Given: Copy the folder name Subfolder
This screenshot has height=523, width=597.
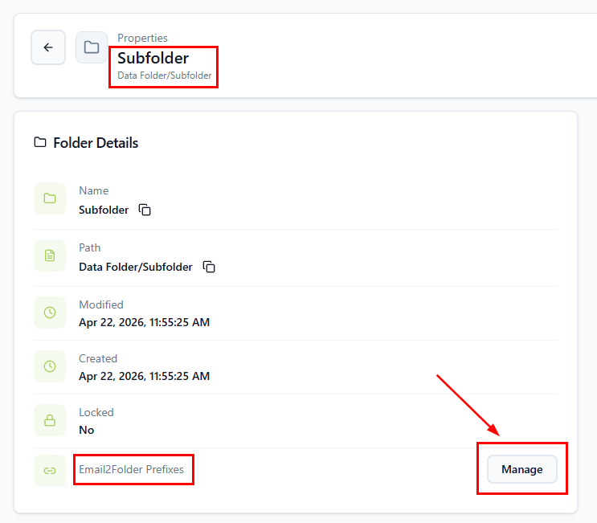Looking at the screenshot, I should (x=145, y=210).
